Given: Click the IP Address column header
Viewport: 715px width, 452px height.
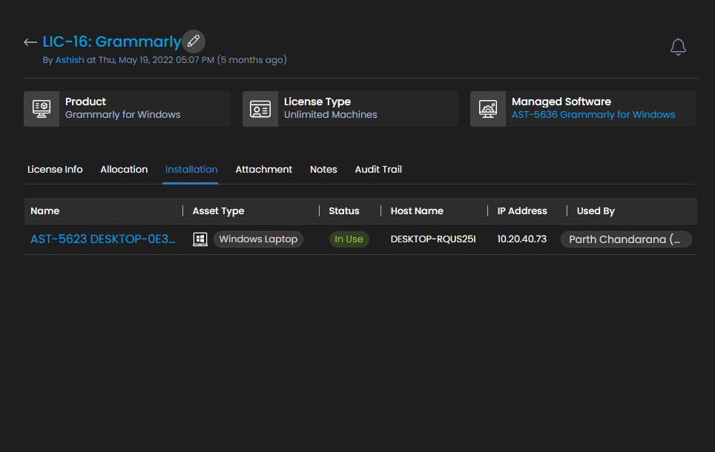Looking at the screenshot, I should pyautogui.click(x=522, y=211).
